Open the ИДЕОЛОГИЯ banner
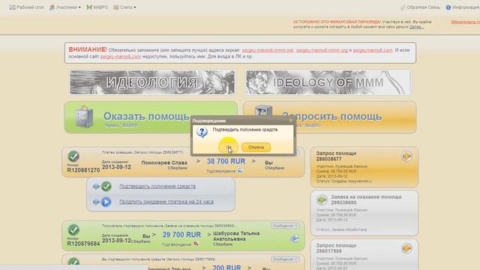The image size is (480, 270). [152, 82]
